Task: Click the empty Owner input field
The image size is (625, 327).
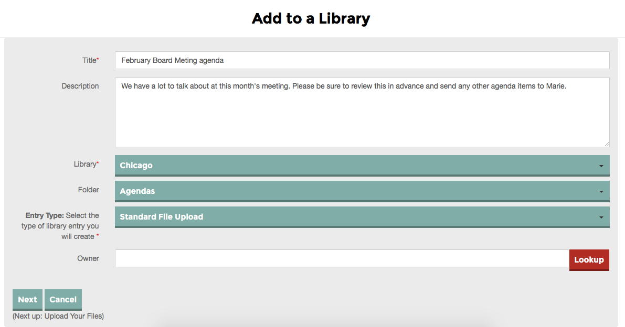Action: (x=341, y=259)
